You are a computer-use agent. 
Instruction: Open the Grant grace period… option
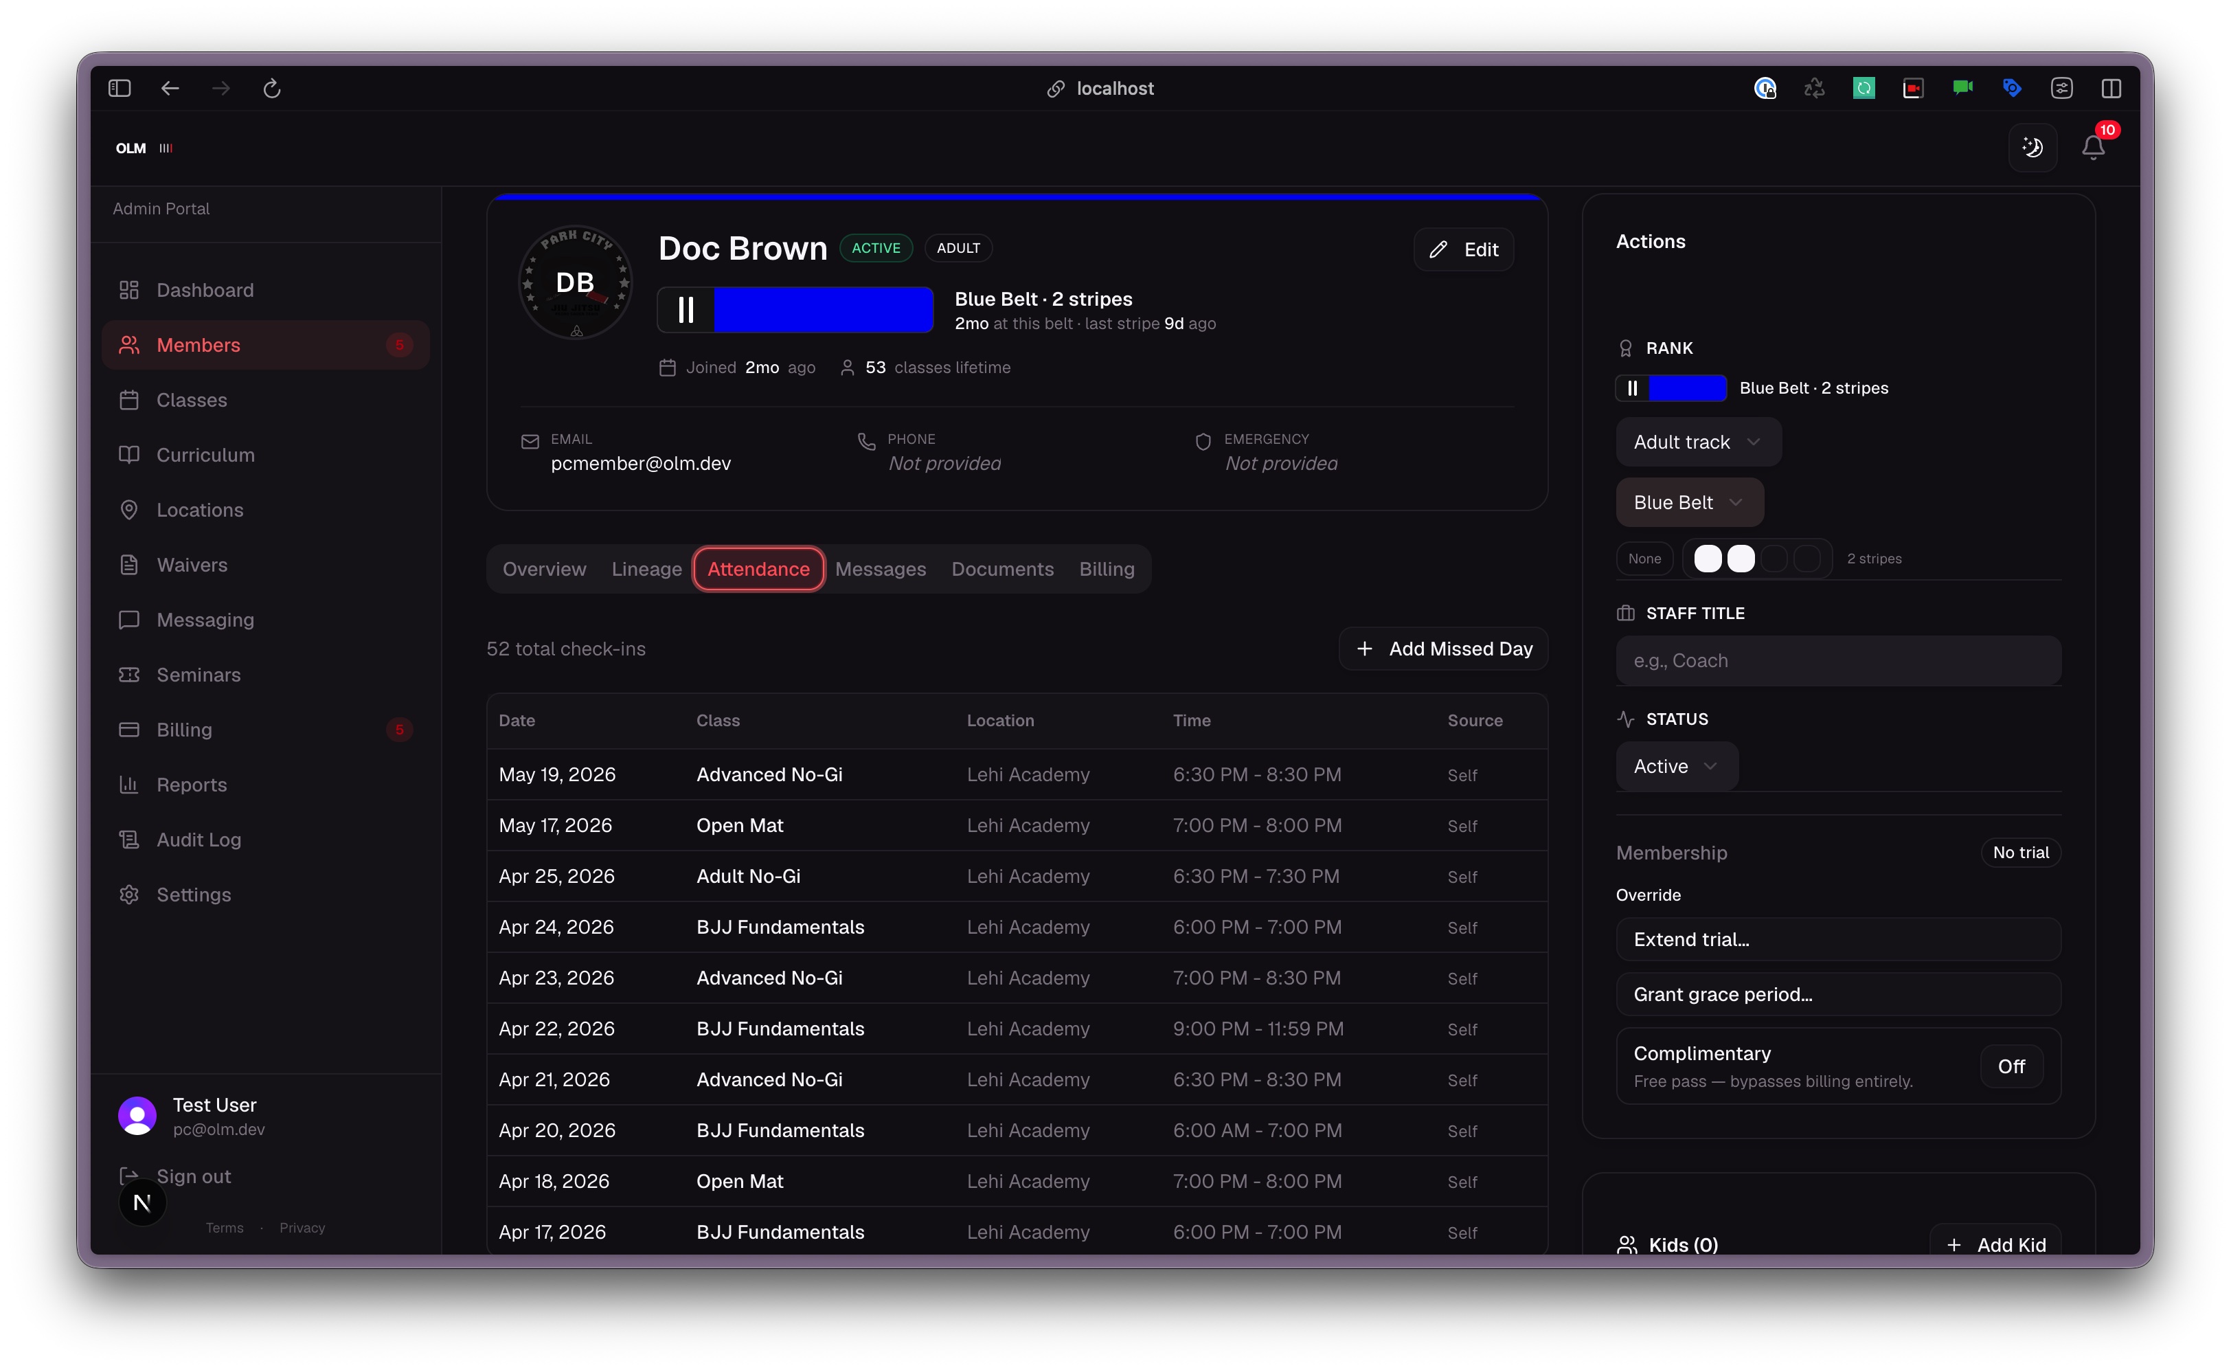pos(1838,995)
